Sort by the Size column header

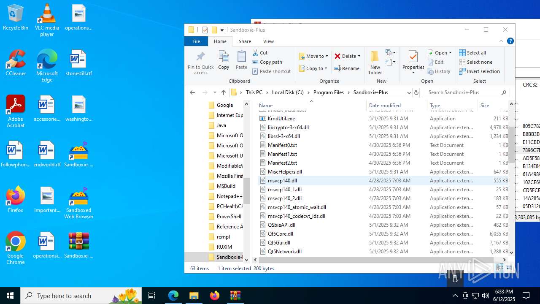(x=492, y=106)
